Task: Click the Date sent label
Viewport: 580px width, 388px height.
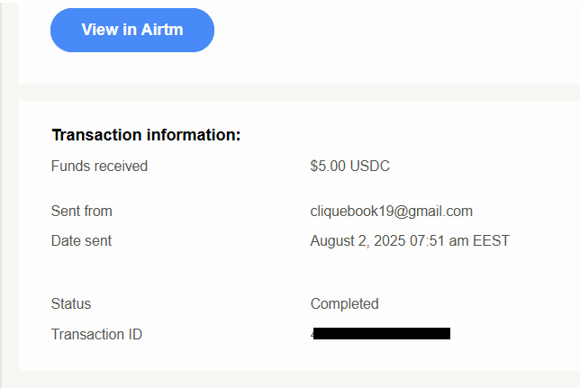Action: coord(81,240)
